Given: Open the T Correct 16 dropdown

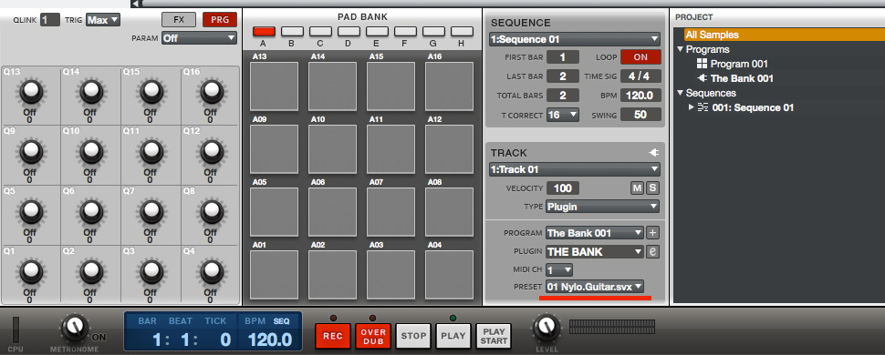Looking at the screenshot, I should pyautogui.click(x=562, y=115).
